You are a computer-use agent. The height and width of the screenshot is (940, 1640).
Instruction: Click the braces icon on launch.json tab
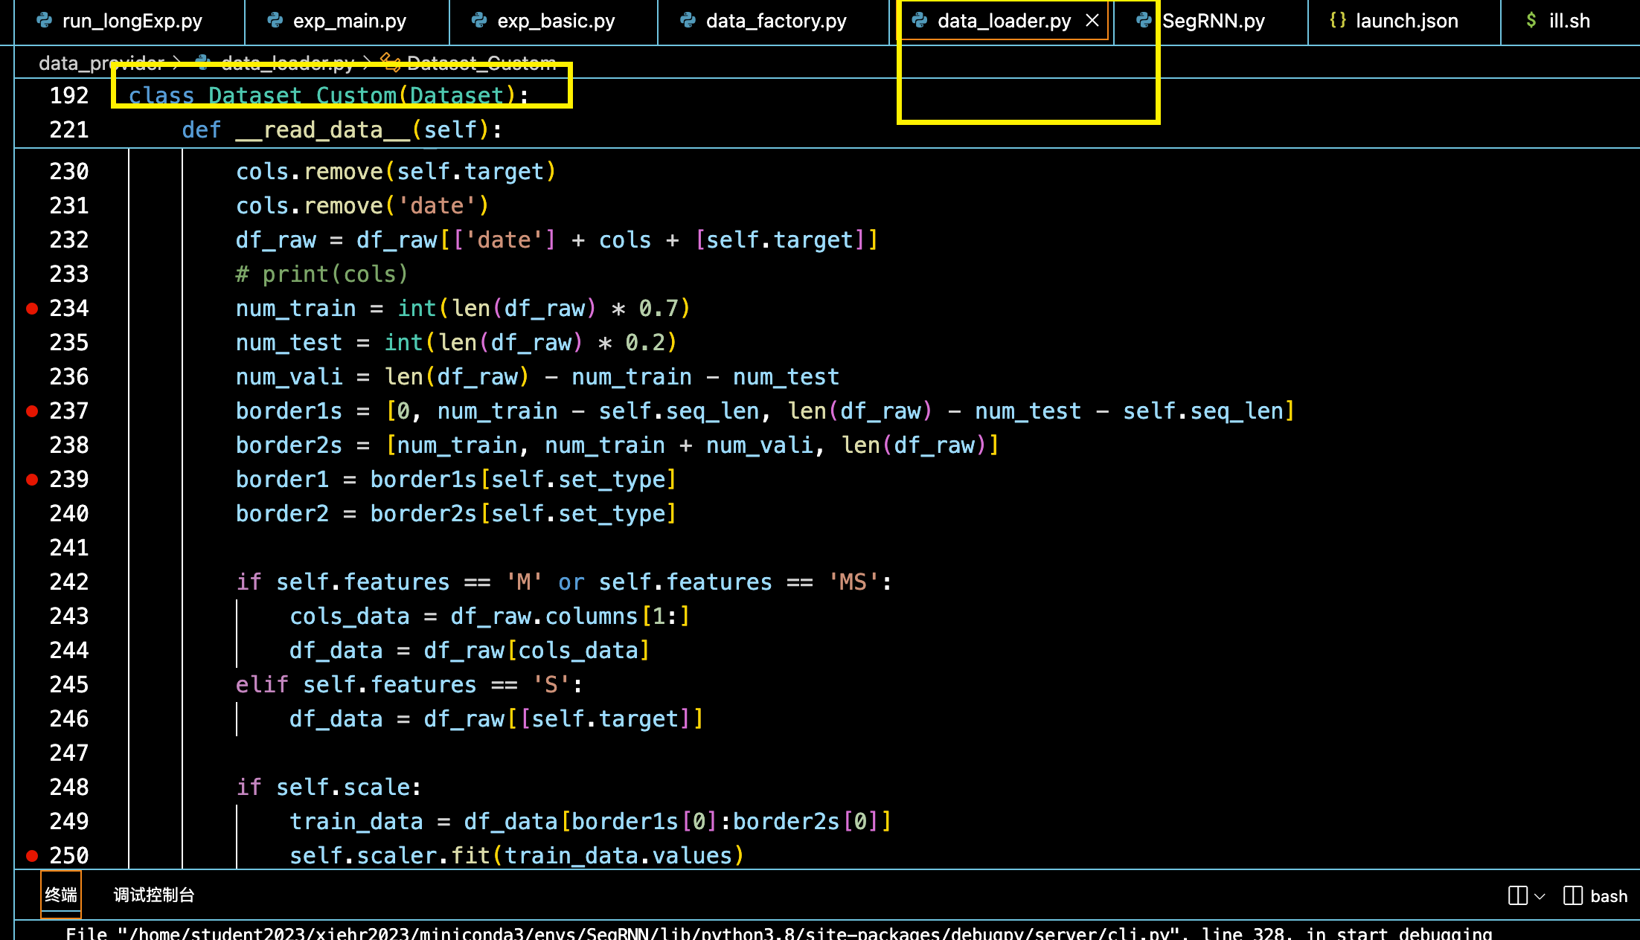click(1338, 20)
